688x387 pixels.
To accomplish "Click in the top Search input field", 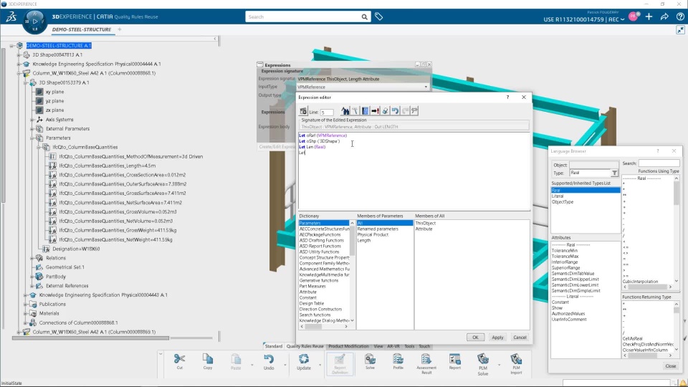I will coord(302,16).
